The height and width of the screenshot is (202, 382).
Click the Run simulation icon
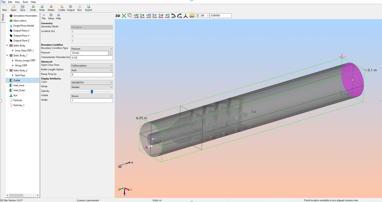pyautogui.click(x=79, y=8)
